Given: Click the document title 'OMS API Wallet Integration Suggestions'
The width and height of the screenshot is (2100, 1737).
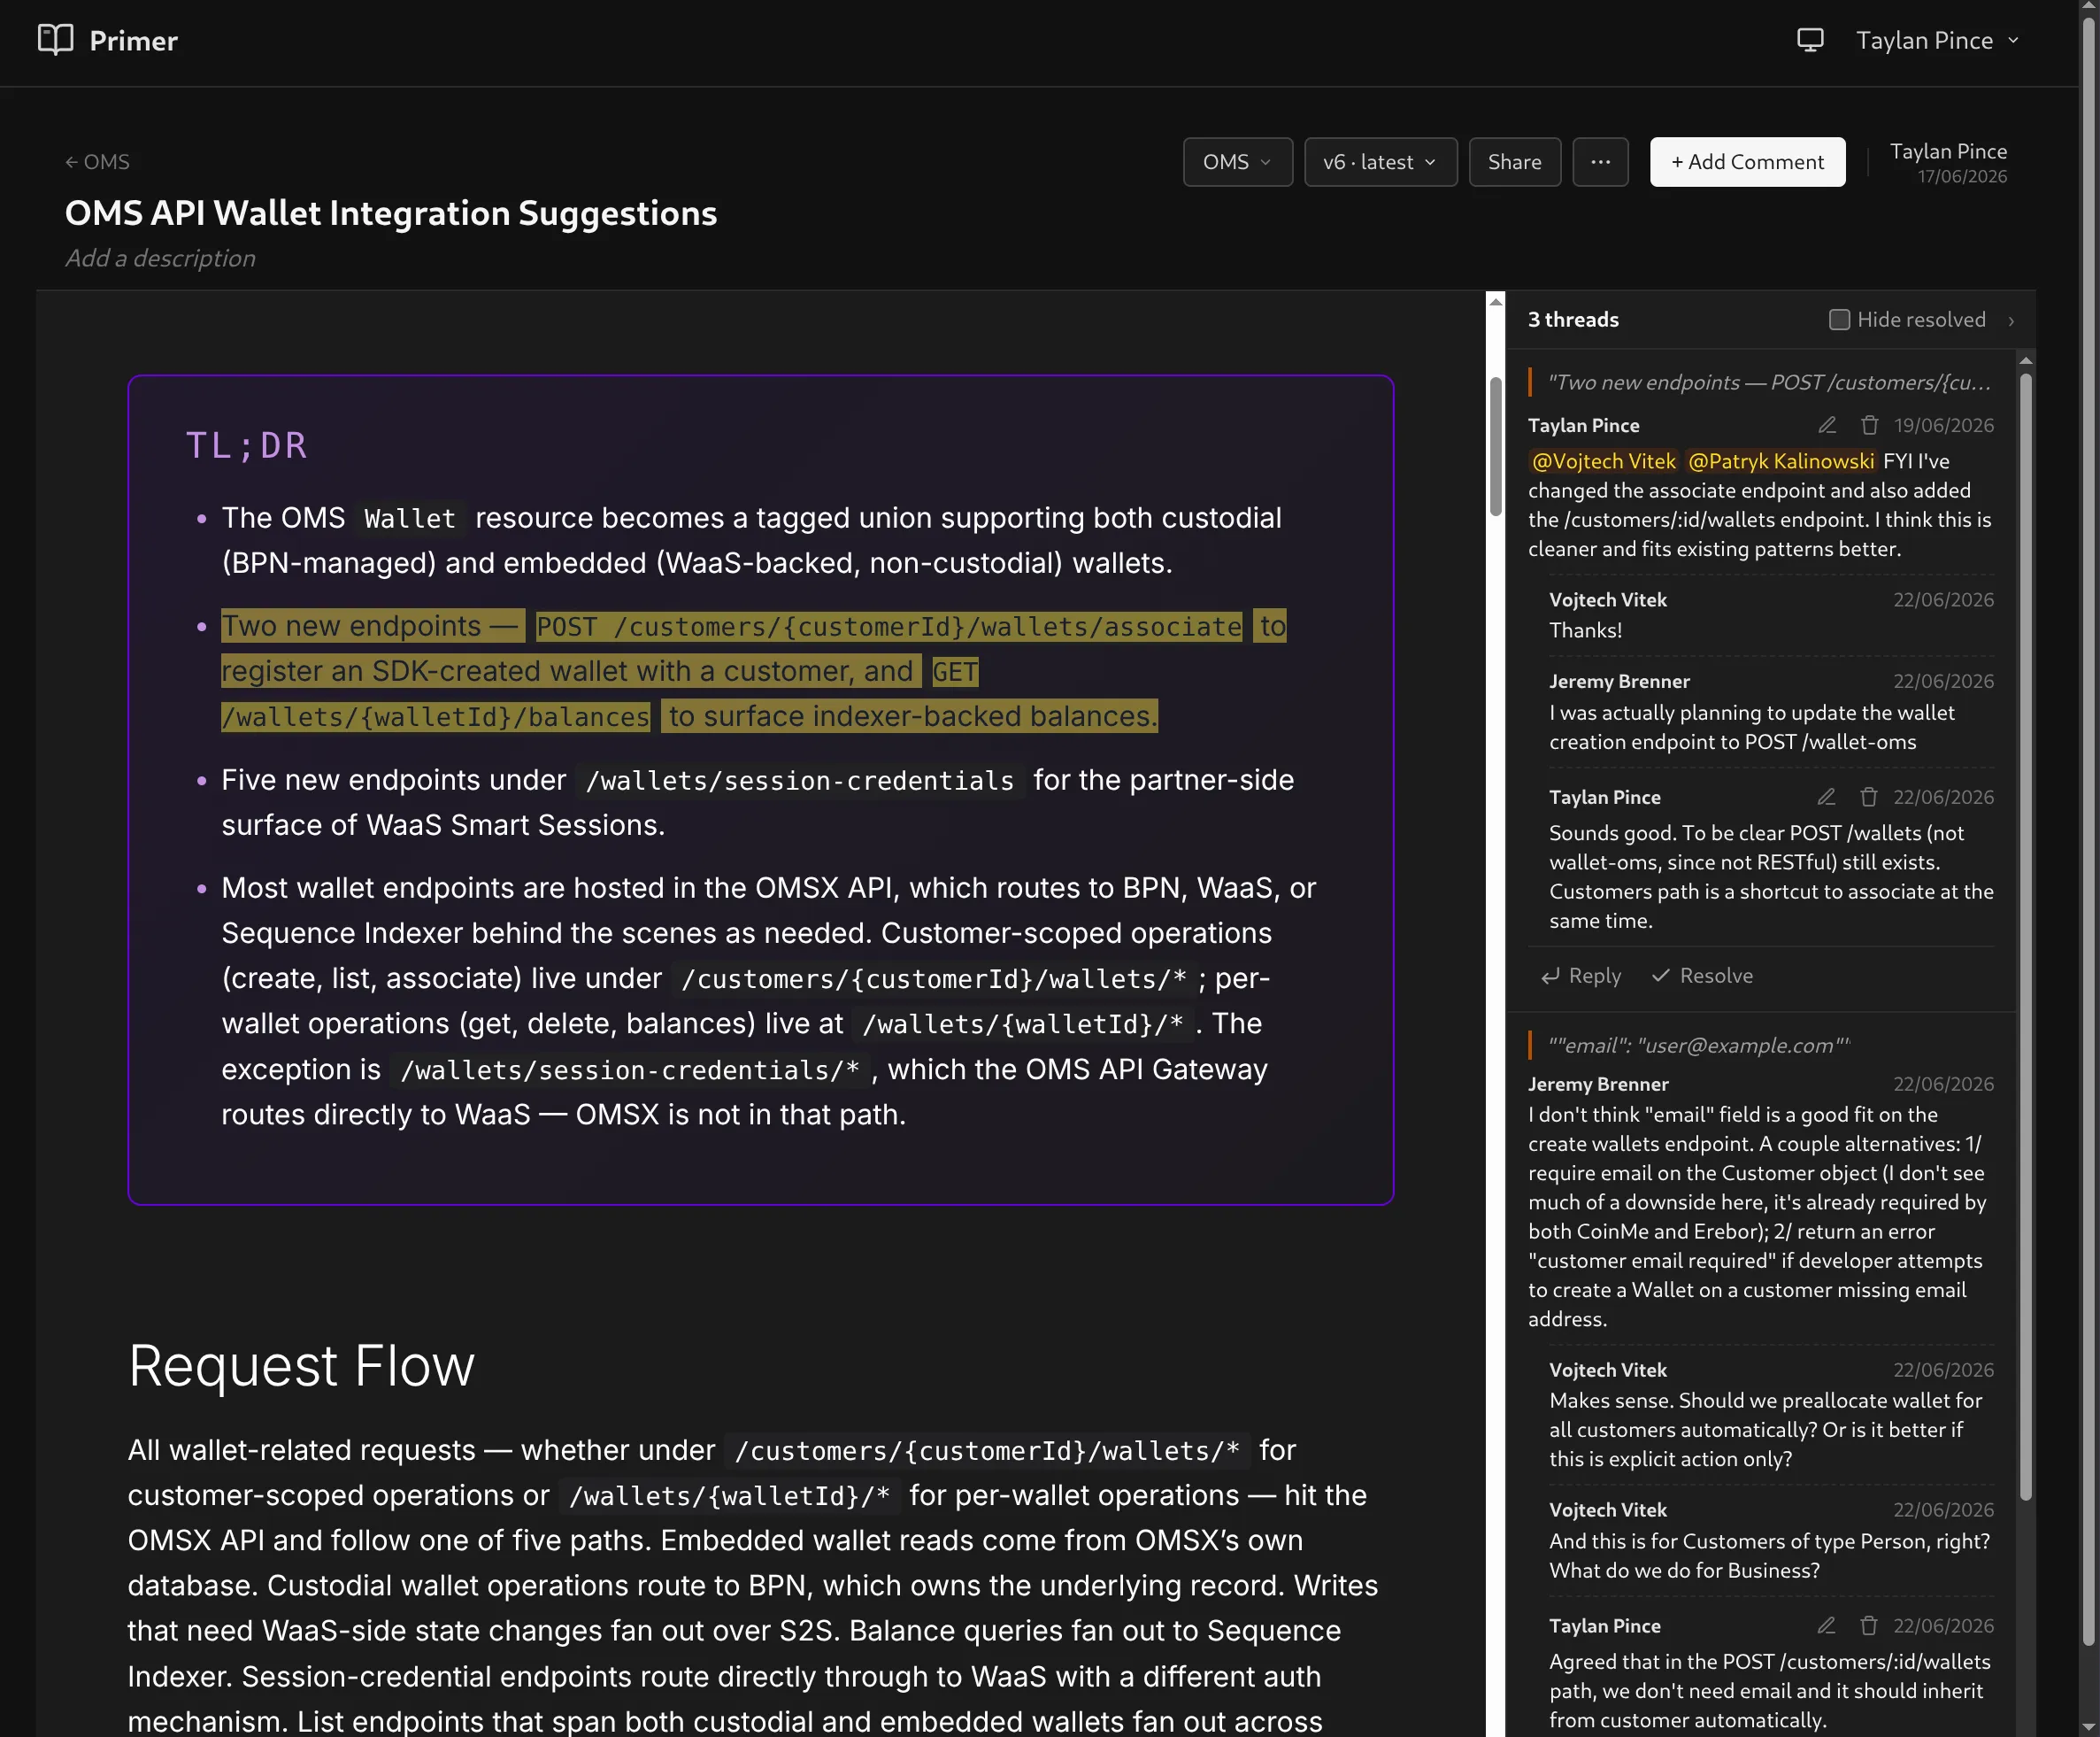Looking at the screenshot, I should point(391,213).
